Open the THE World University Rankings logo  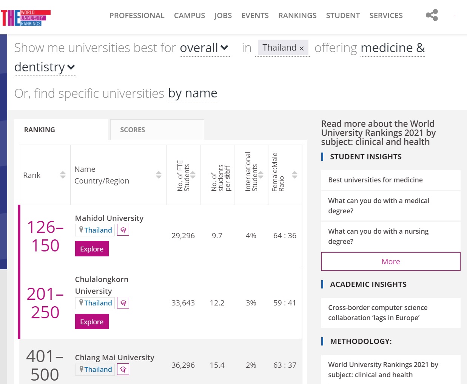26,18
